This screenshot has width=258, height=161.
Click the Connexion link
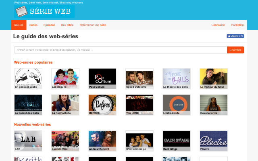pos(218,25)
